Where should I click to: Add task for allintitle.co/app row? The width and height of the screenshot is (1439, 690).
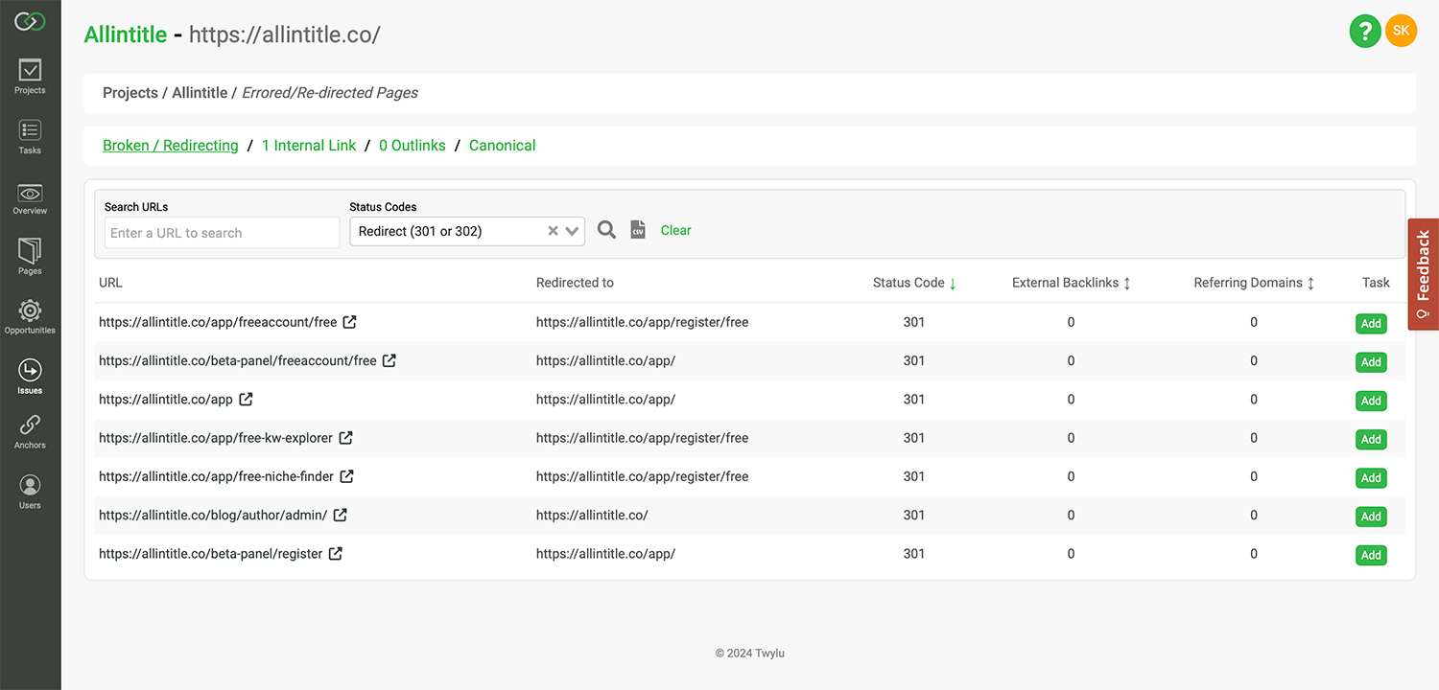[1371, 401]
